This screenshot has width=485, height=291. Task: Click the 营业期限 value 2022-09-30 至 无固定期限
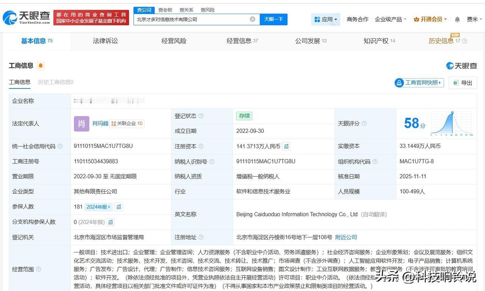tap(105, 177)
